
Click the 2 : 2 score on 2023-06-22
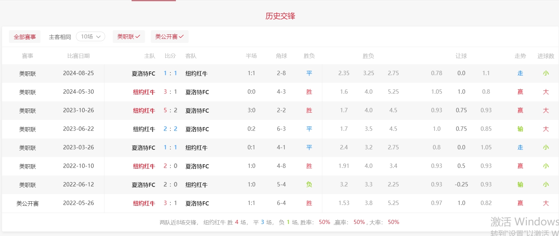170,129
